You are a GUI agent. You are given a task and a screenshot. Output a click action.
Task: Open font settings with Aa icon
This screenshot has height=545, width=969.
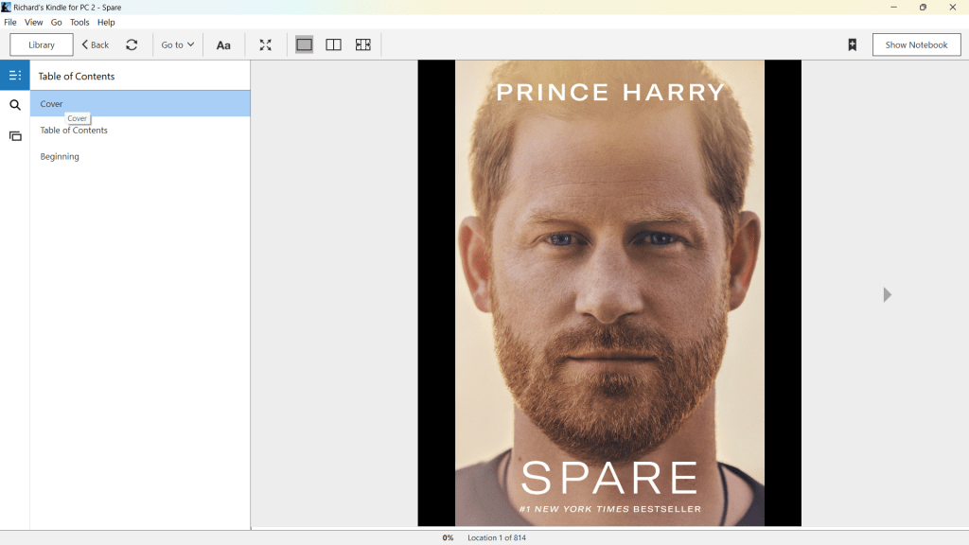[223, 44]
